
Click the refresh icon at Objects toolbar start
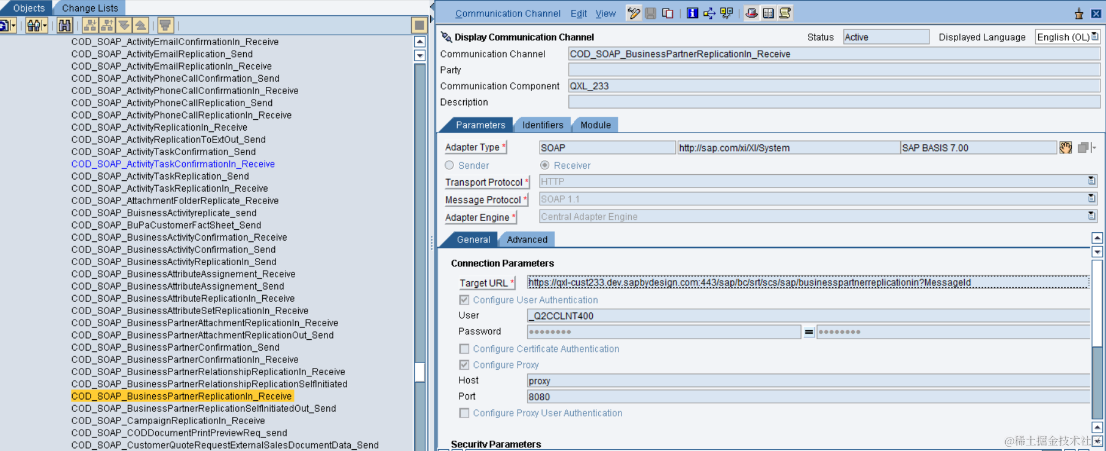[x=4, y=25]
